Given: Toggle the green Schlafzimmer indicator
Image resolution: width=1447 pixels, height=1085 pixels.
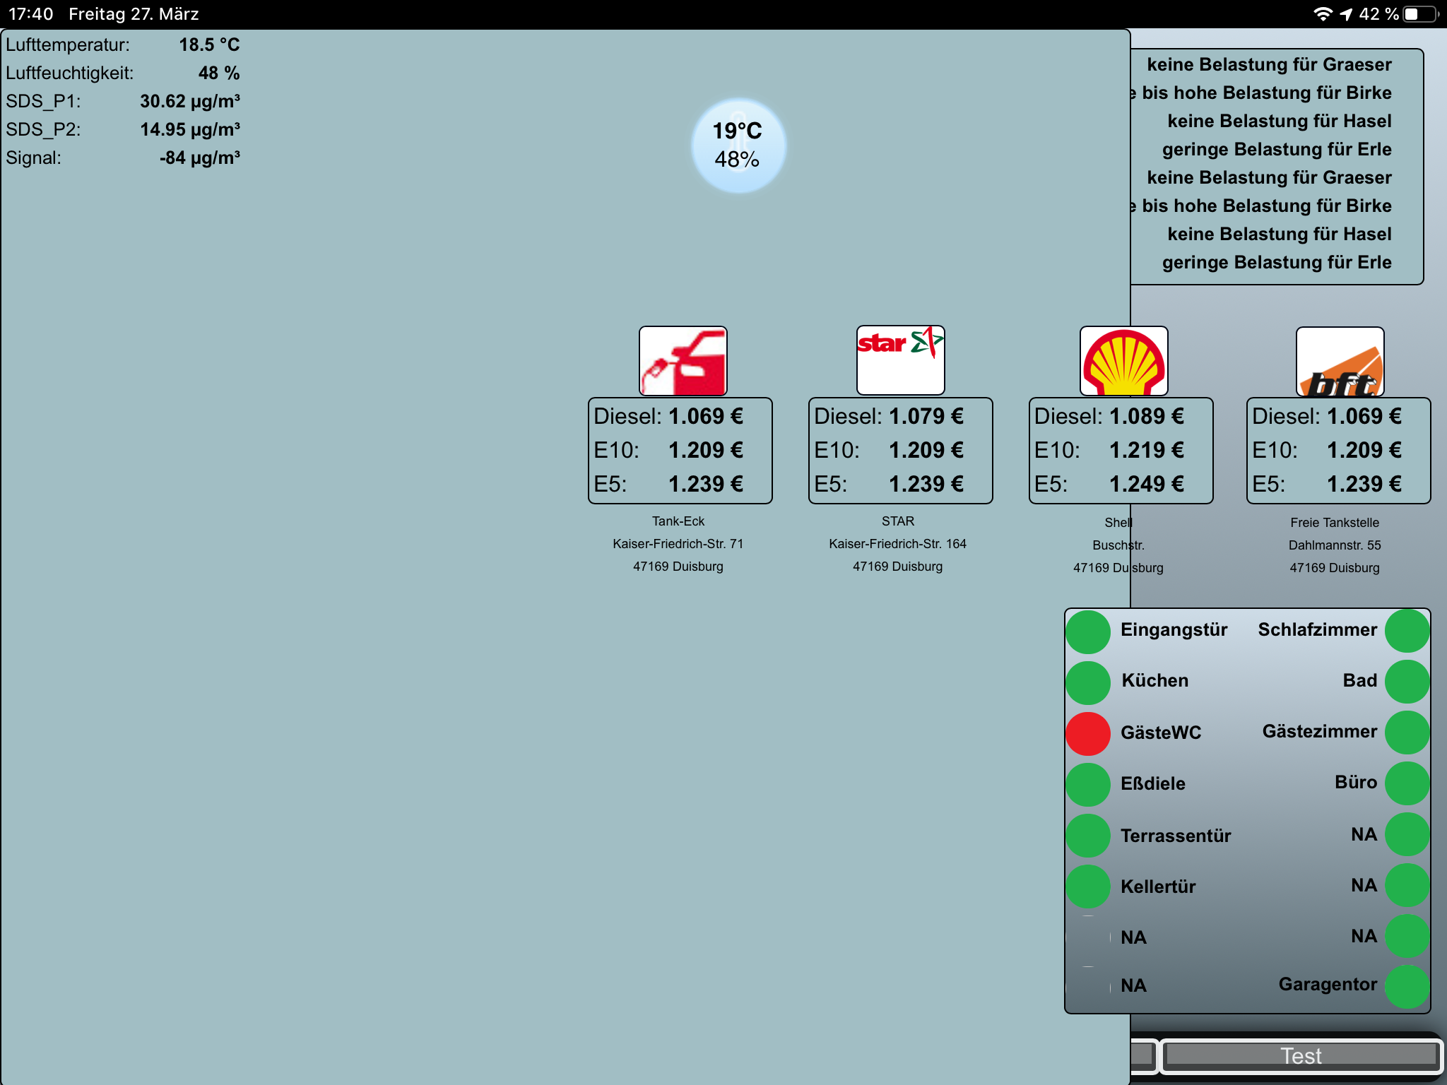Looking at the screenshot, I should tap(1407, 630).
